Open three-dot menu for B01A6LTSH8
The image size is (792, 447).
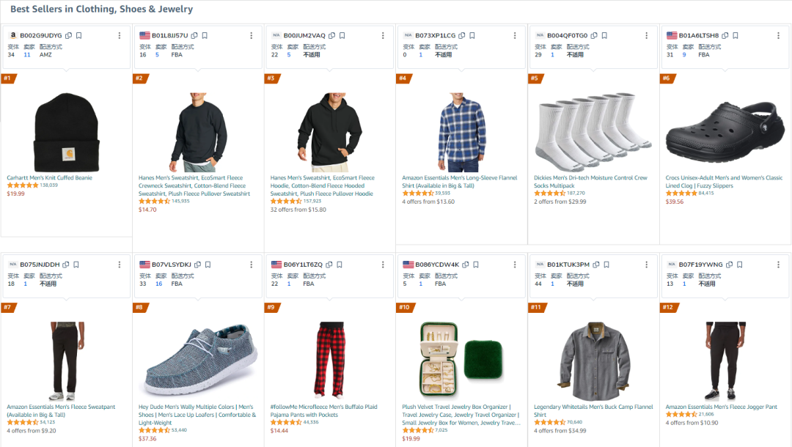point(778,35)
